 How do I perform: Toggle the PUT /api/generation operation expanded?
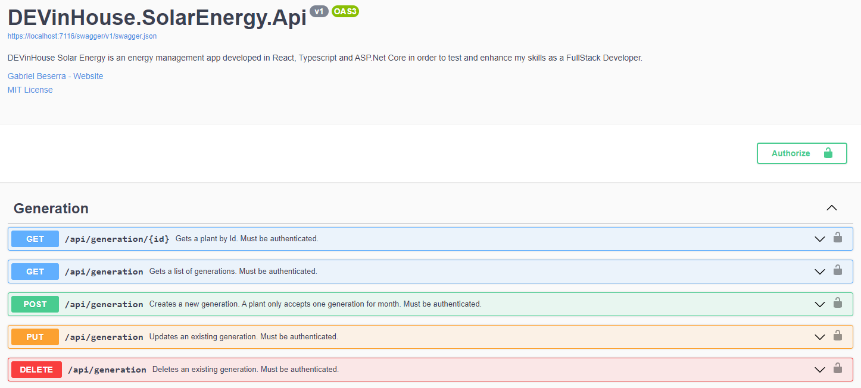point(819,336)
